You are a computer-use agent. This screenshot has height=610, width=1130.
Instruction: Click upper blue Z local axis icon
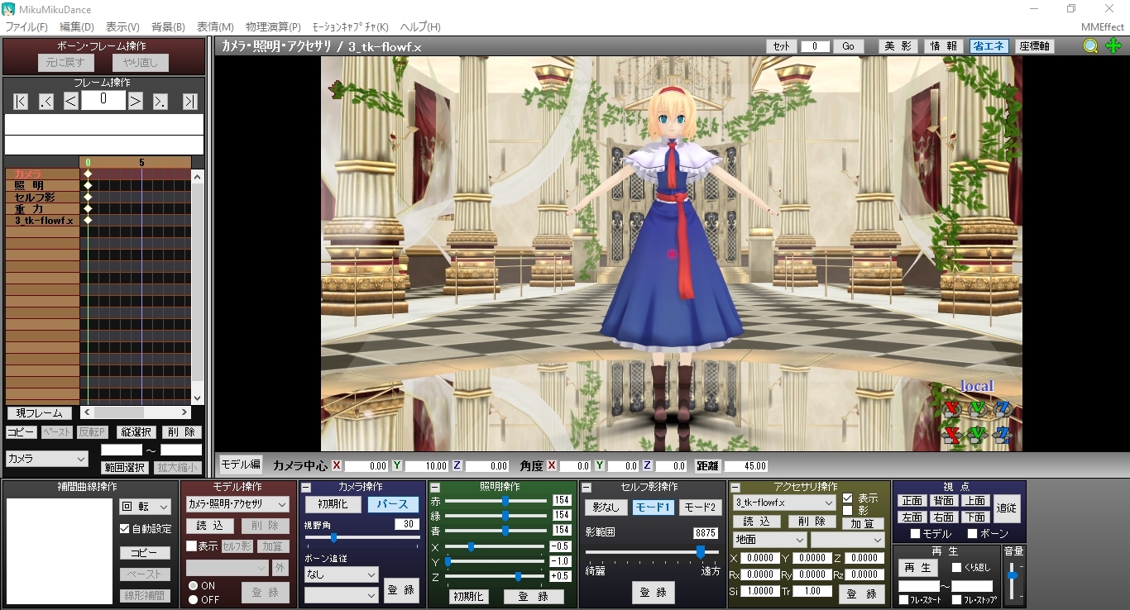[x=1003, y=407]
